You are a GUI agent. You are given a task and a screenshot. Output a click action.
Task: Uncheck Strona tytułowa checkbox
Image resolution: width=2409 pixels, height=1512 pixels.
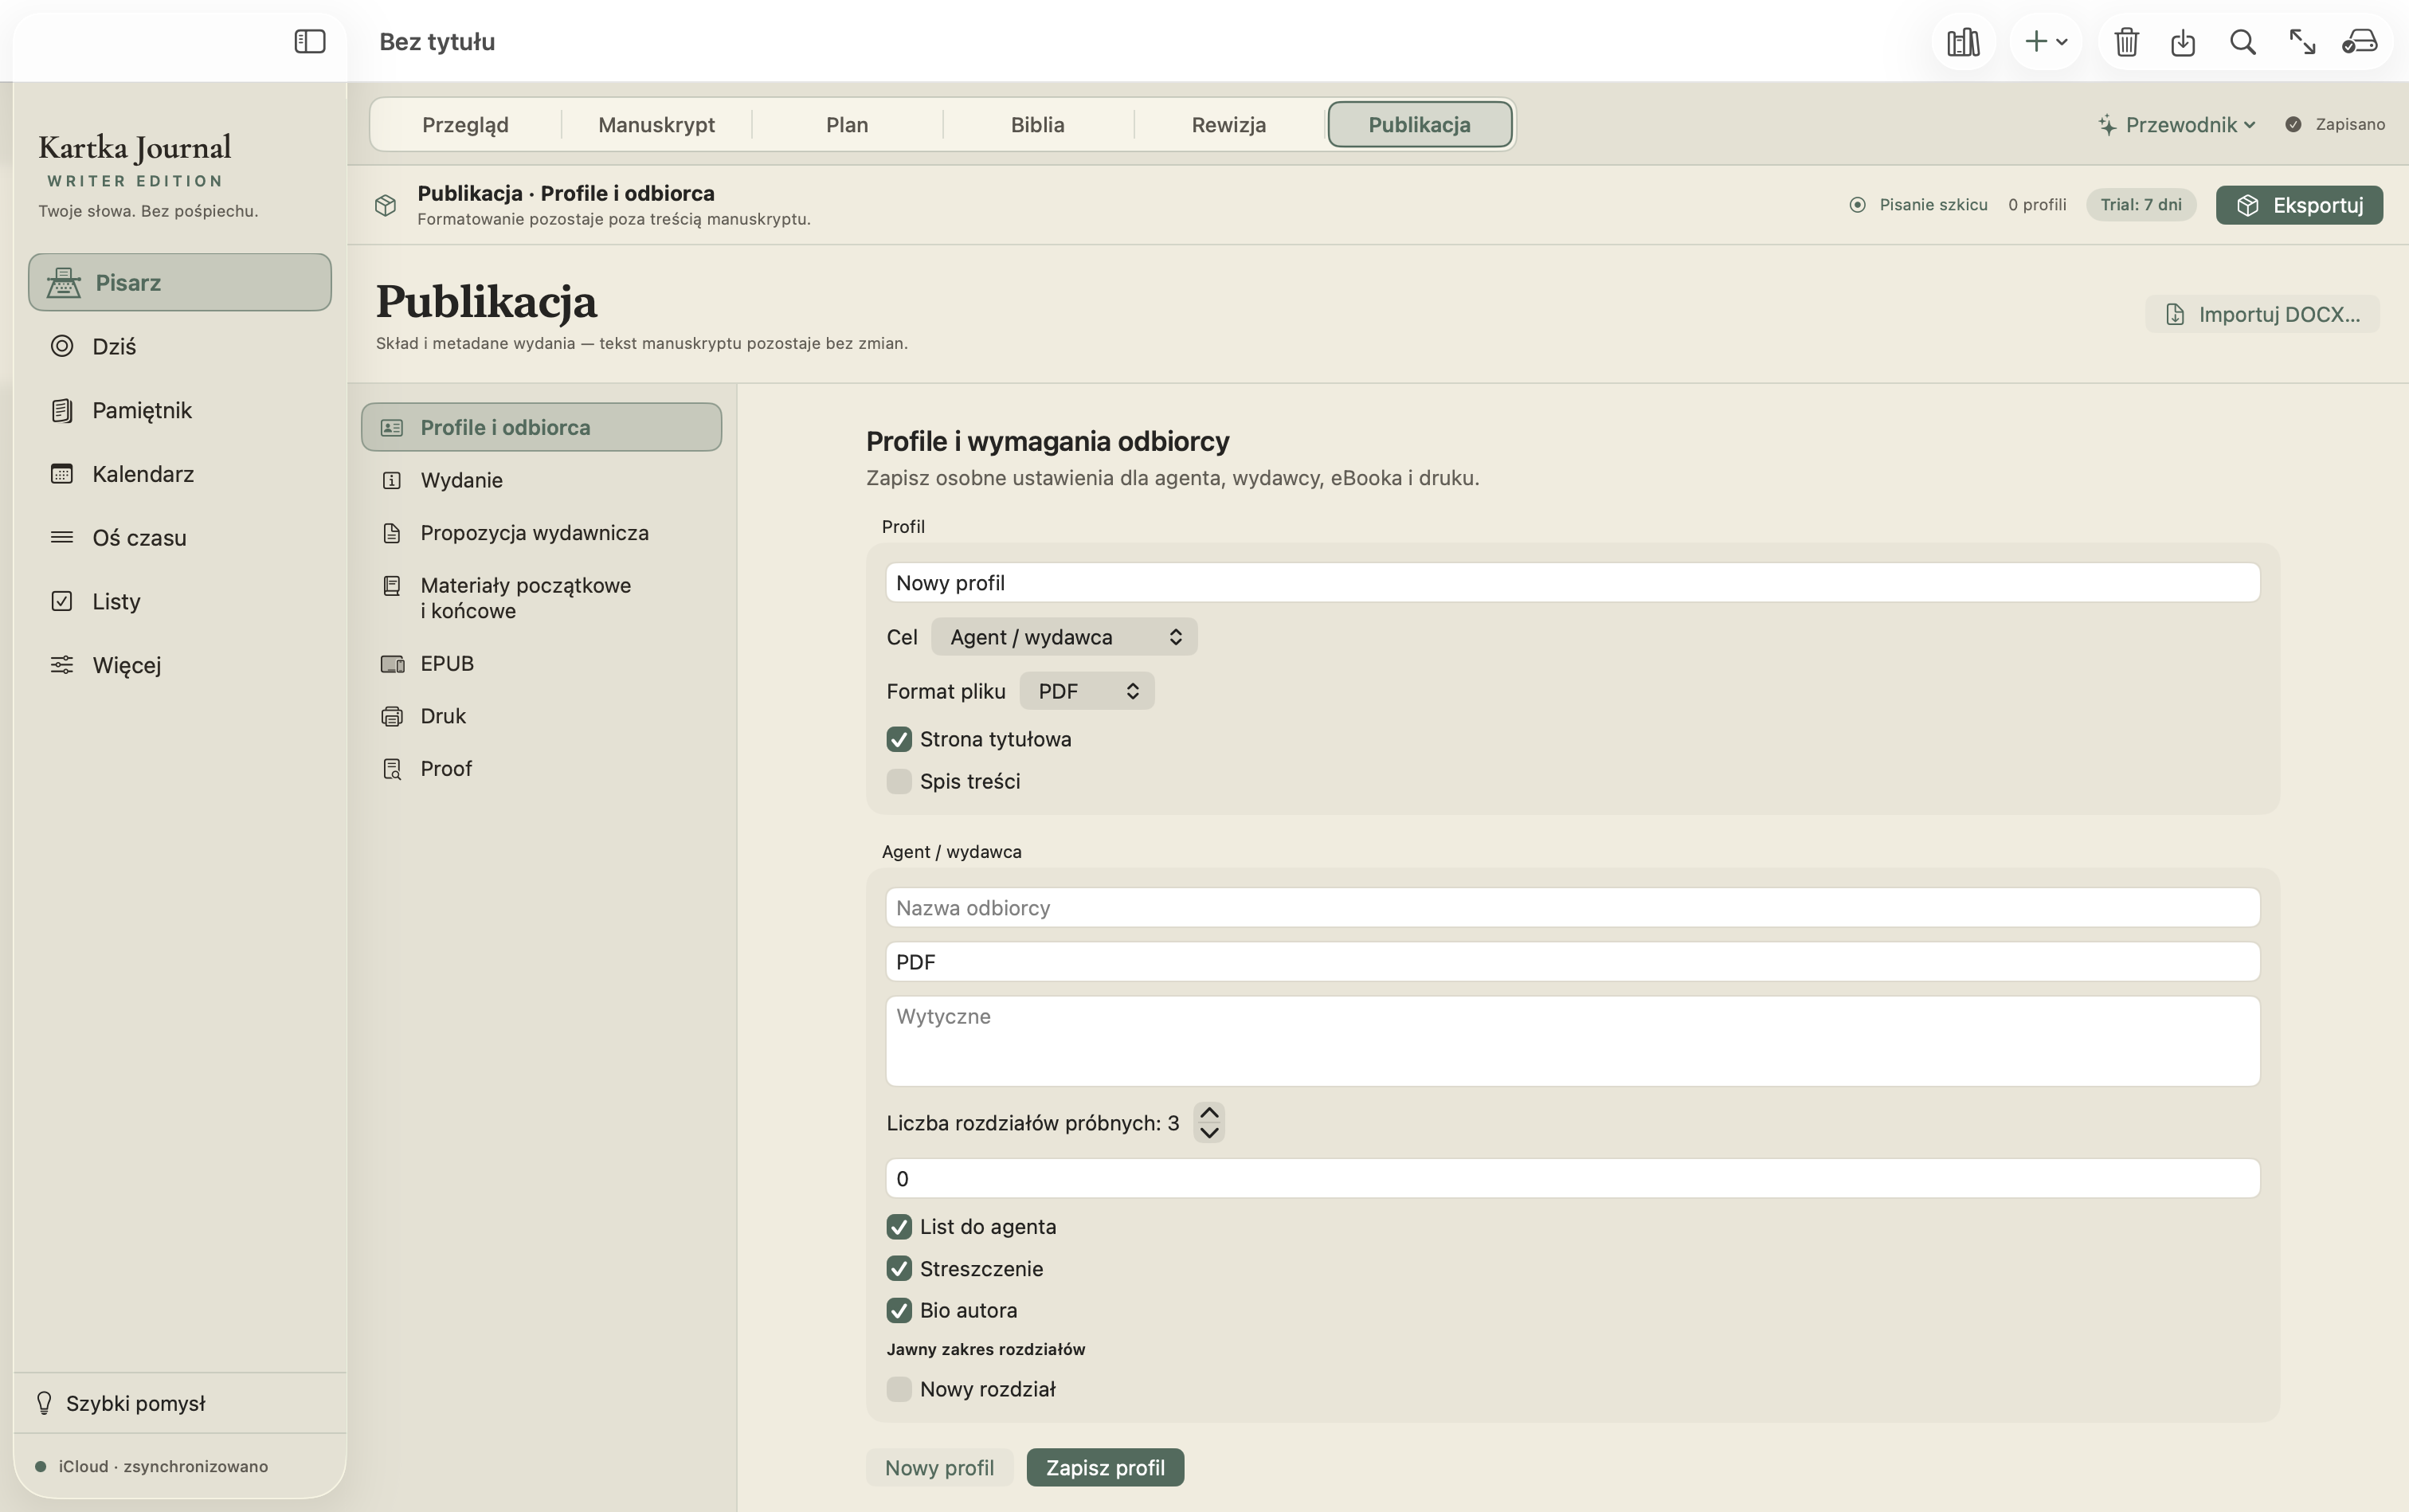[x=899, y=739]
